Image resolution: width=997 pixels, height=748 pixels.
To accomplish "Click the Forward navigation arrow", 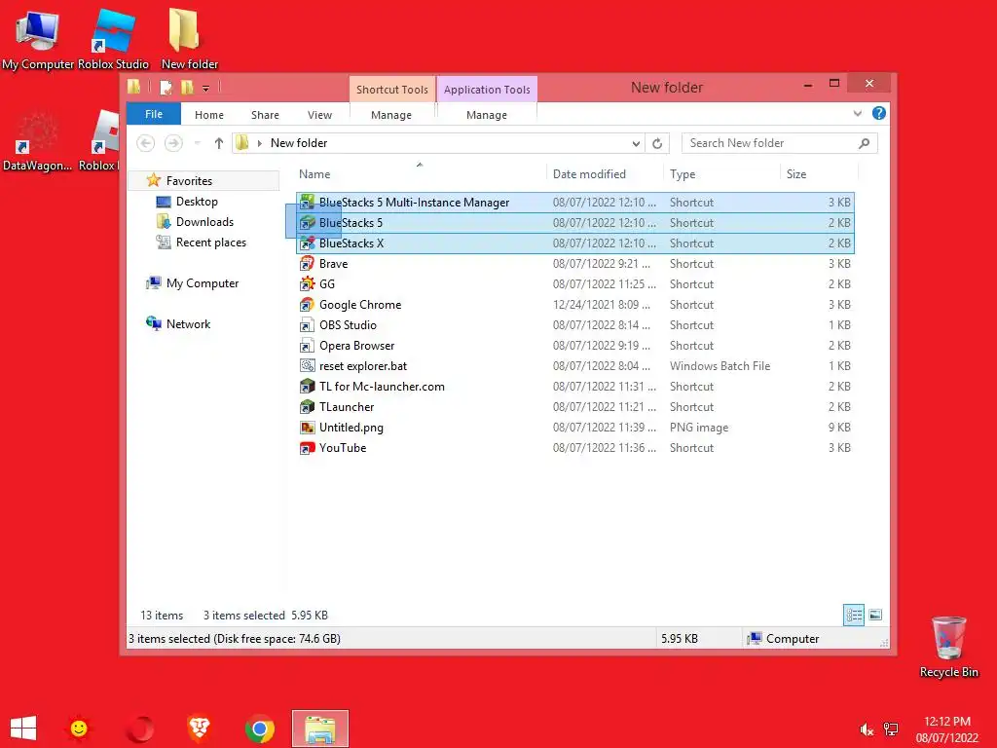I will click(x=173, y=143).
